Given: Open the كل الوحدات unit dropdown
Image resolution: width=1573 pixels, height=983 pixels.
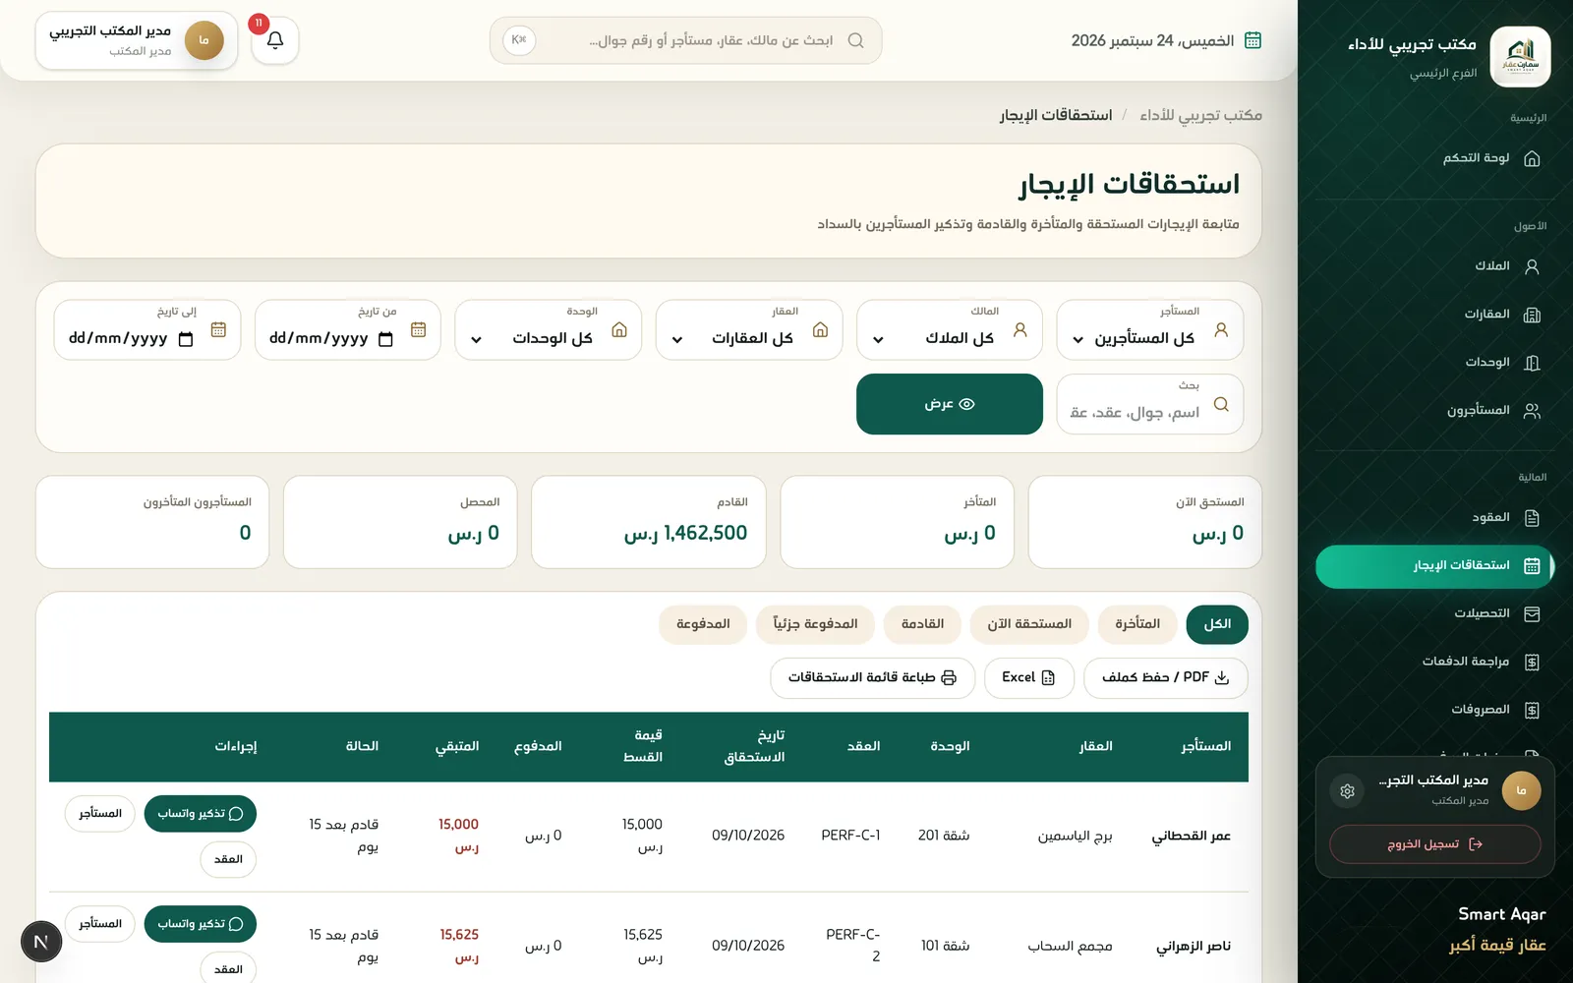Looking at the screenshot, I should 549,330.
